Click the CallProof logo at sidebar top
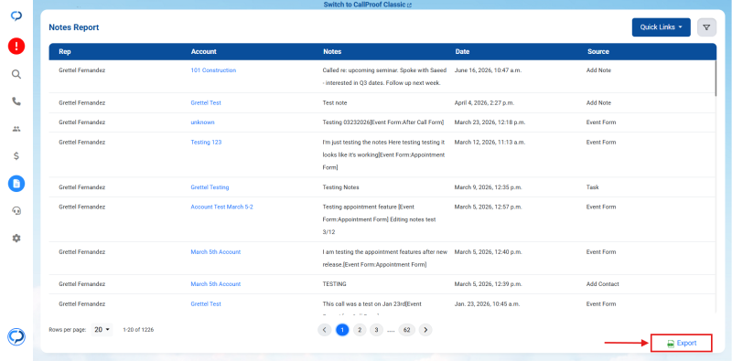The width and height of the screenshot is (732, 361). click(x=16, y=16)
